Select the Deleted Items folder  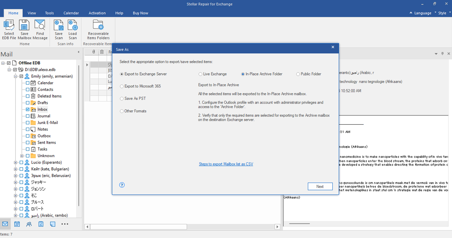click(49, 96)
